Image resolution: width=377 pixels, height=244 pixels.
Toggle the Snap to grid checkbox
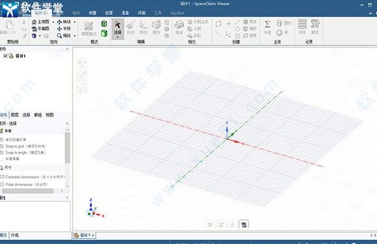[x=2, y=146]
